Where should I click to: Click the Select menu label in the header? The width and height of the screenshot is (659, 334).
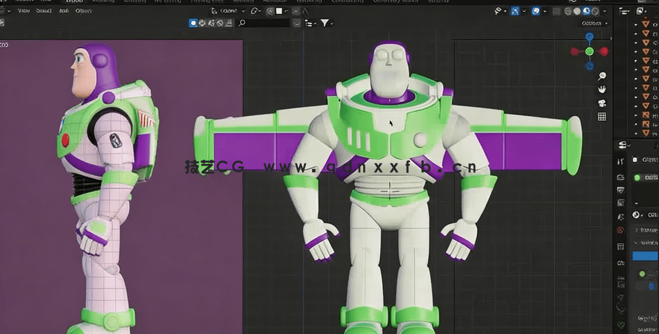pos(43,11)
